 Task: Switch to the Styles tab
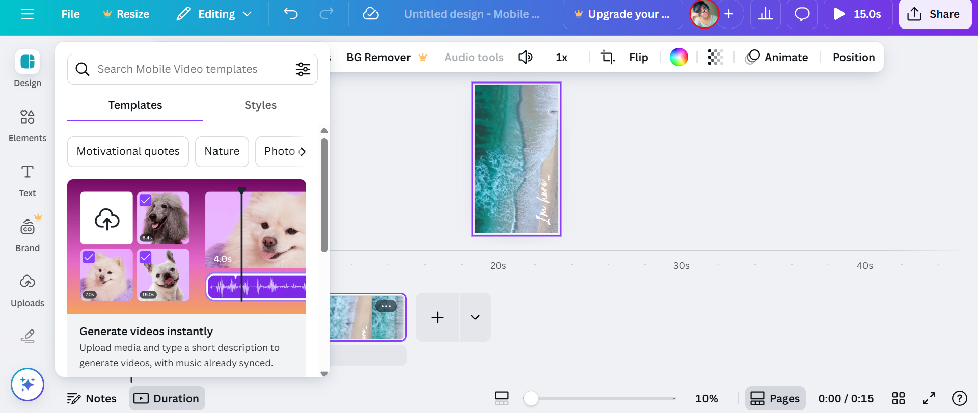pos(260,105)
